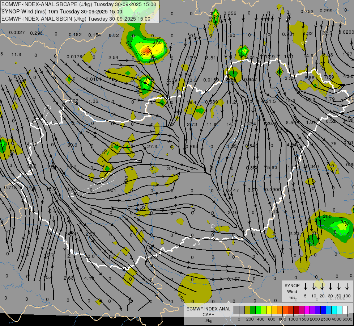
Task: Click the map value 0.718
Action: point(10,188)
